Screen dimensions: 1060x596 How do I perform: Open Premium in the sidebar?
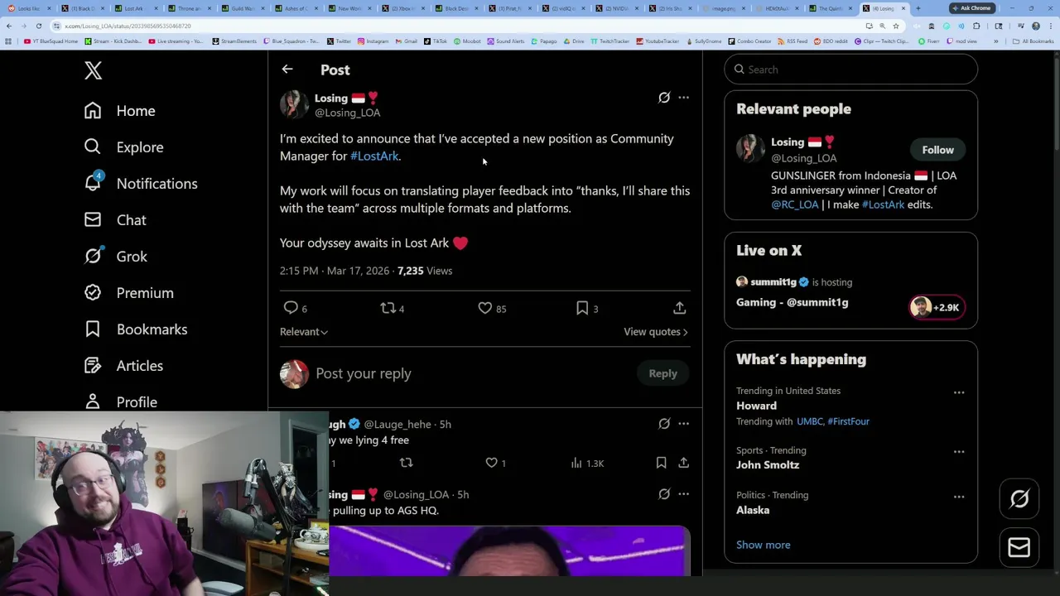pyautogui.click(x=129, y=293)
